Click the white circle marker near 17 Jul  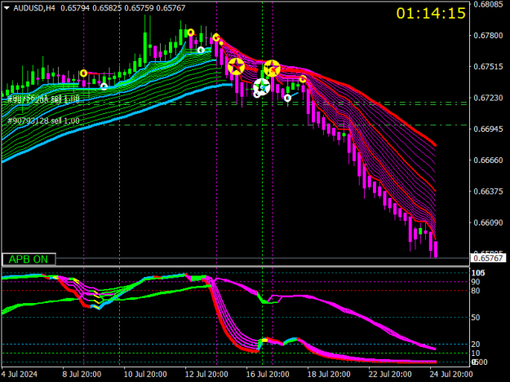[287, 98]
